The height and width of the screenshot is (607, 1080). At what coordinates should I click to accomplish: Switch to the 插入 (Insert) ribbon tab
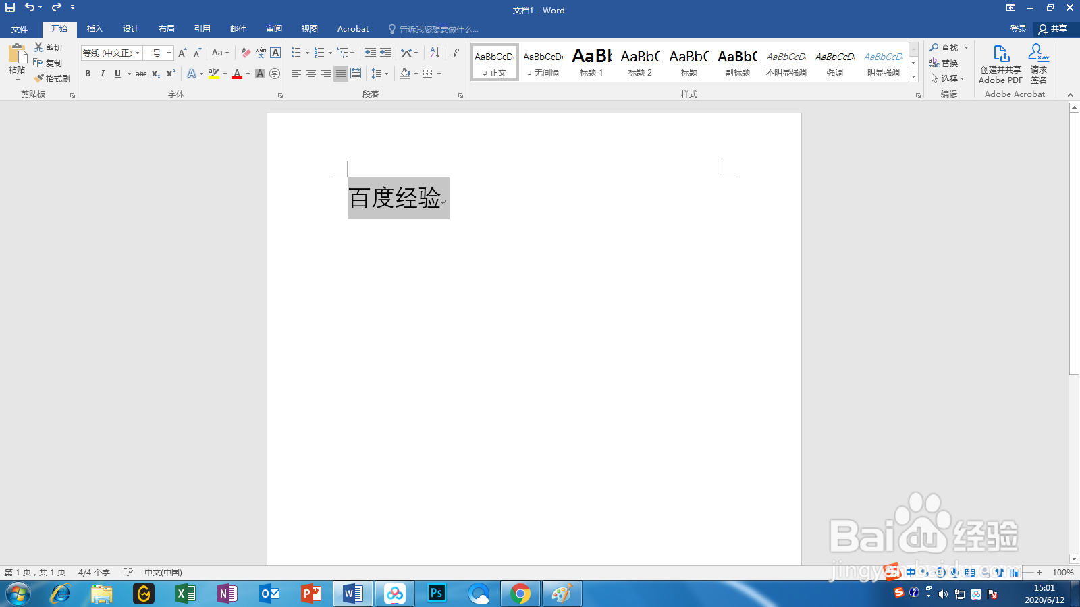(94, 28)
